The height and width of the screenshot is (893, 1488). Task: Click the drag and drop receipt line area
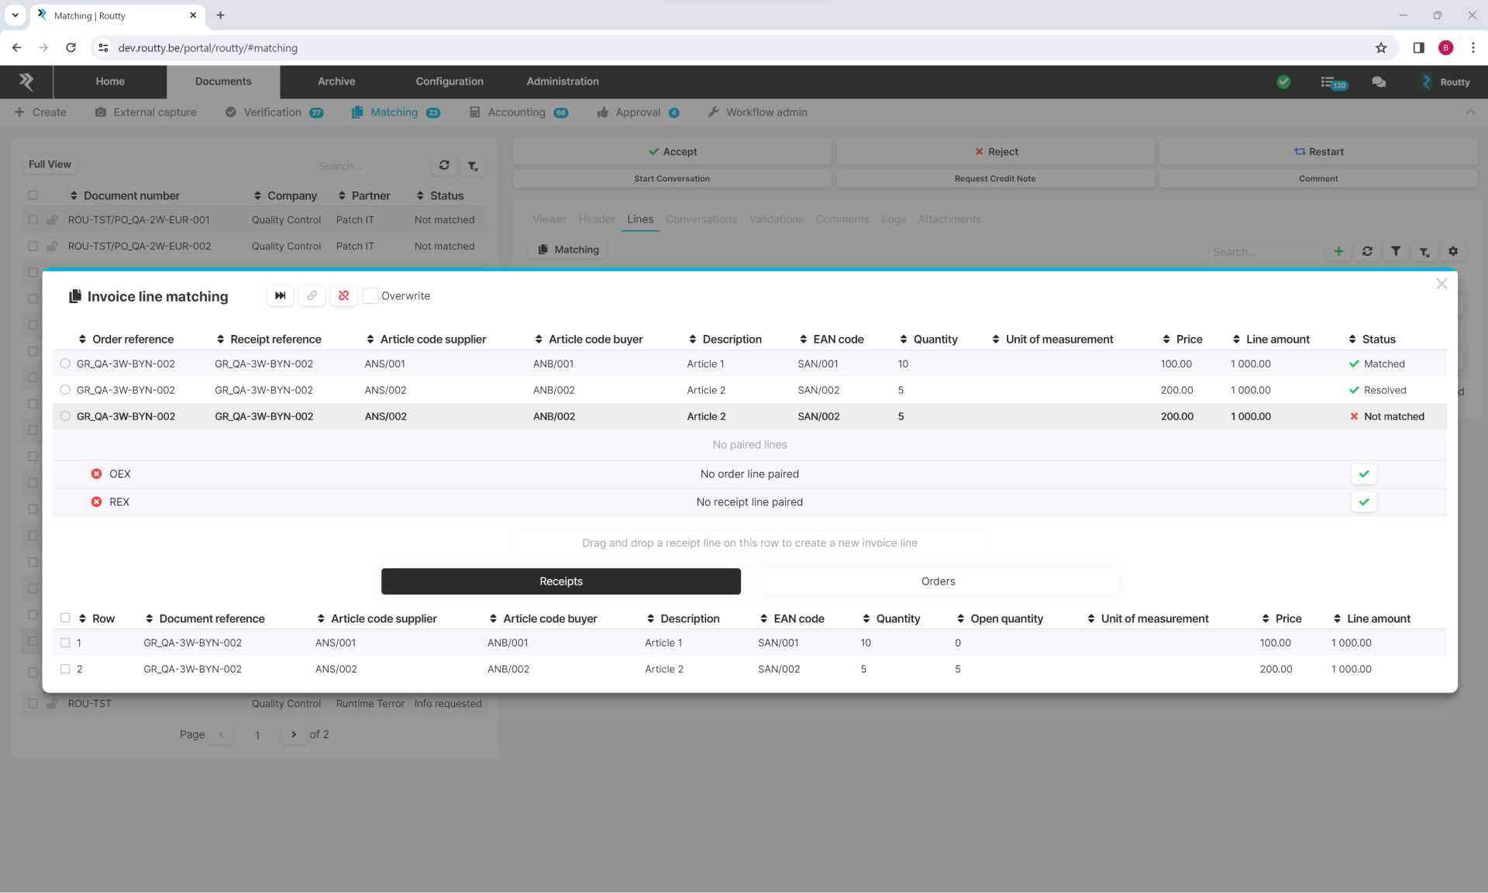click(749, 543)
